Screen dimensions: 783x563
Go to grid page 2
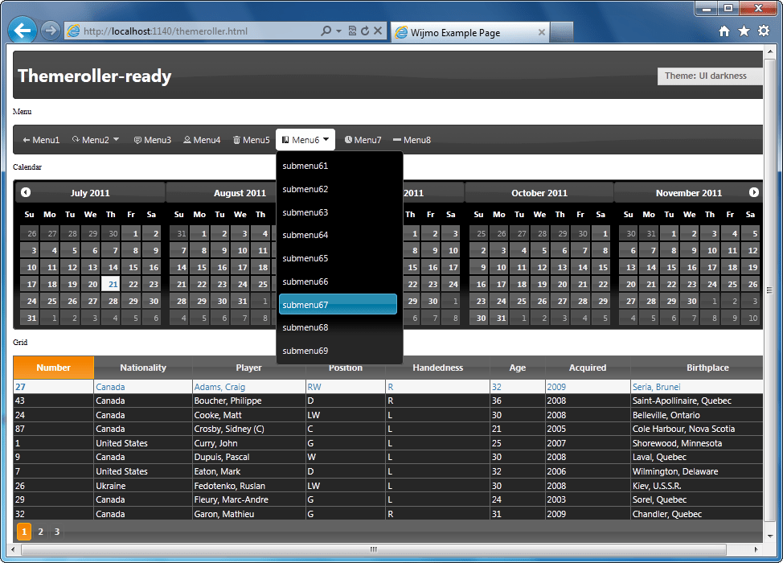(x=40, y=532)
